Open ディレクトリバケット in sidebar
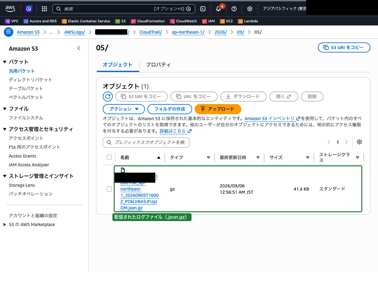The height and width of the screenshot is (283, 378). pyautogui.click(x=31, y=80)
